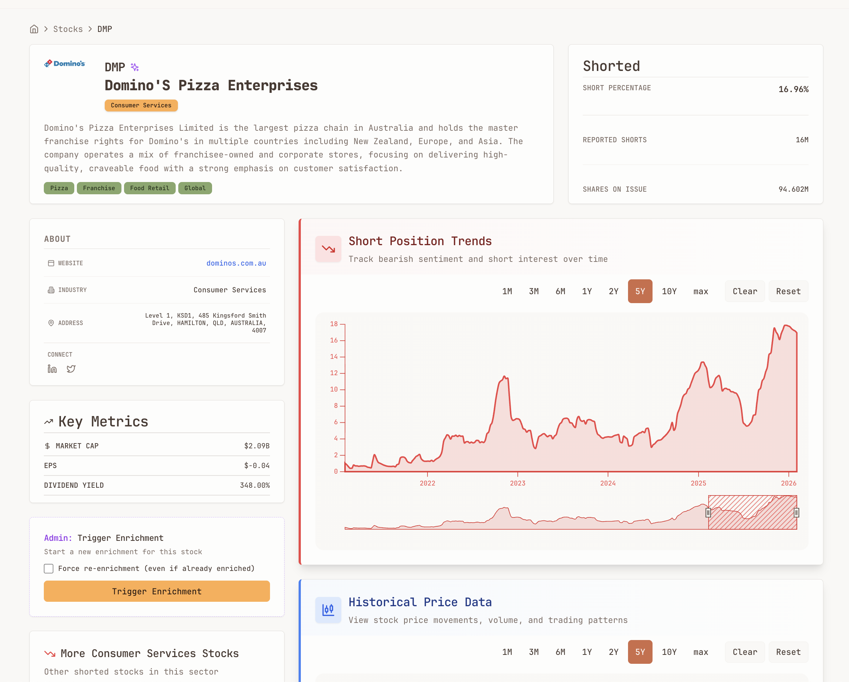Select 10Y range on Short Position chart
Image resolution: width=849 pixels, height=682 pixels.
[x=669, y=291]
